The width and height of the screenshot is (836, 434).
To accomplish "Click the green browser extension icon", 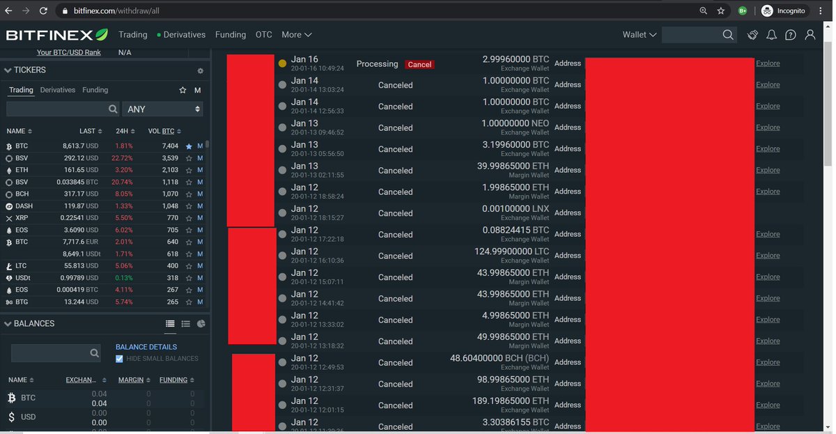I will click(x=743, y=10).
